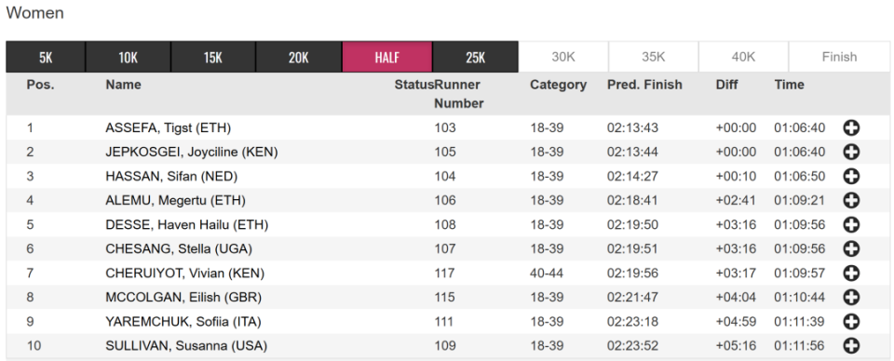Click runner name ASSEFA, Tigst (ETH)
This screenshot has width=894, height=361.
(169, 128)
